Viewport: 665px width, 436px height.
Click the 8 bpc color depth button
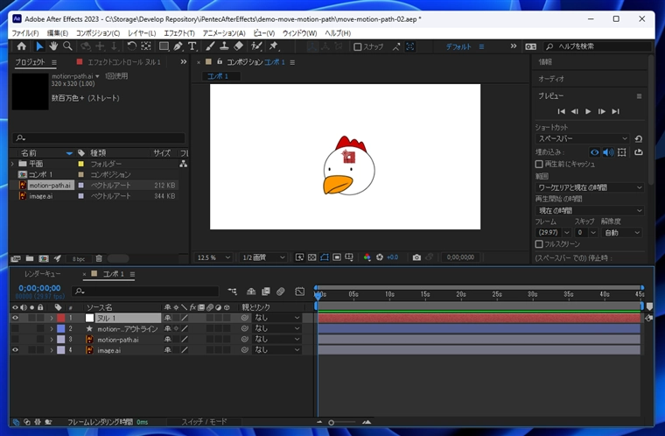coord(79,258)
